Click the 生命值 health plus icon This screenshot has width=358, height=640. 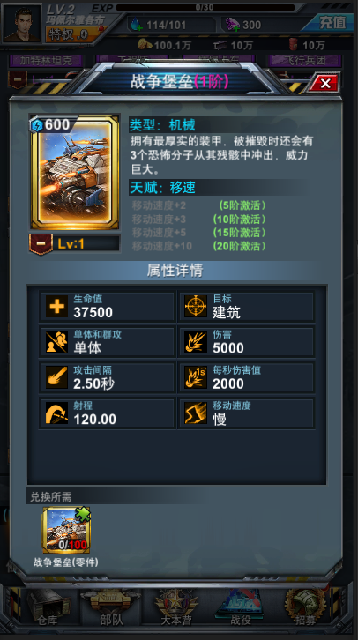tap(56, 306)
